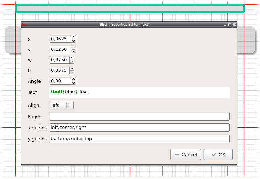
Task: Increase the y value with up arrow
Action: [x=73, y=48]
